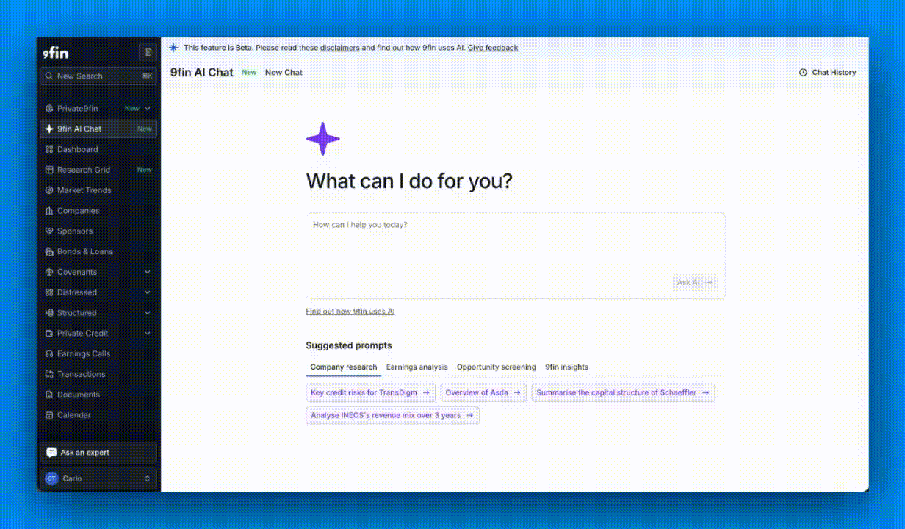905x529 pixels.
Task: Click the Carlo user avatar
Action: coord(51,478)
